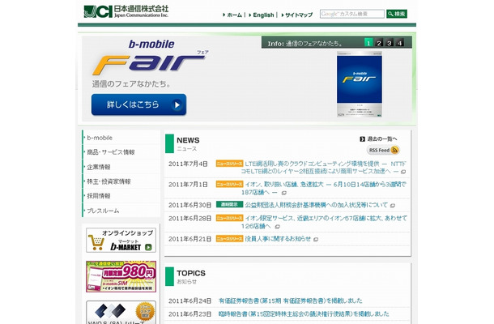This screenshot has width=494, height=324.
Task: Select the date 2011年6月30日
Action: 190,205
